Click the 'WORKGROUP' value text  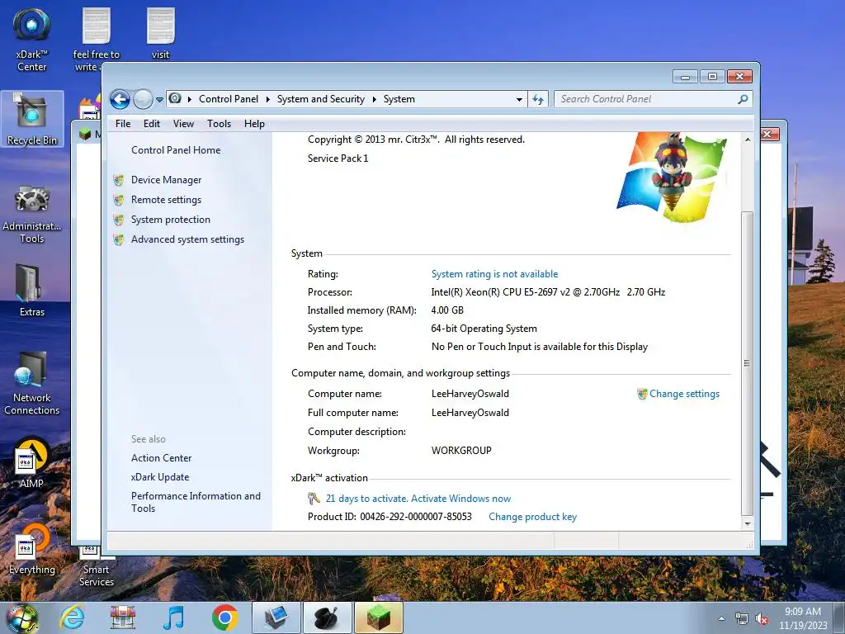pyautogui.click(x=461, y=450)
